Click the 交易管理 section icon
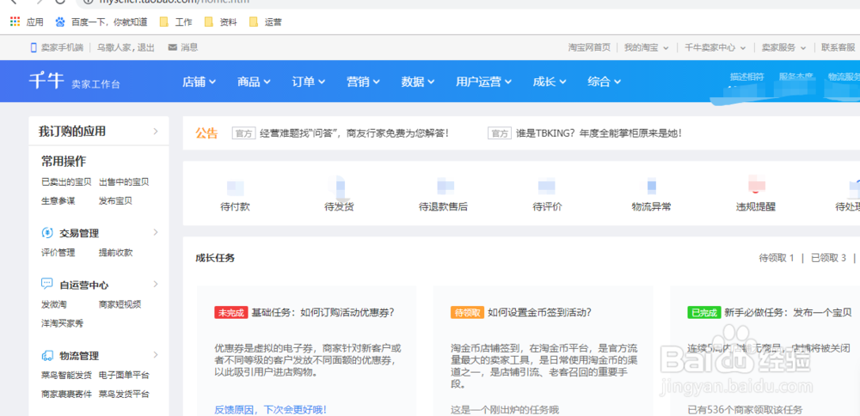 [x=47, y=233]
